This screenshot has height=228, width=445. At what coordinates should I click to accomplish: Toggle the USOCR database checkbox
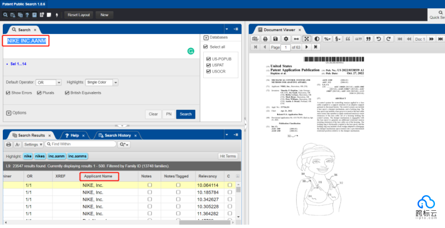[x=209, y=71]
